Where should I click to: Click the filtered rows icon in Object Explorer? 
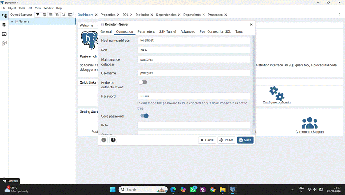(57, 15)
